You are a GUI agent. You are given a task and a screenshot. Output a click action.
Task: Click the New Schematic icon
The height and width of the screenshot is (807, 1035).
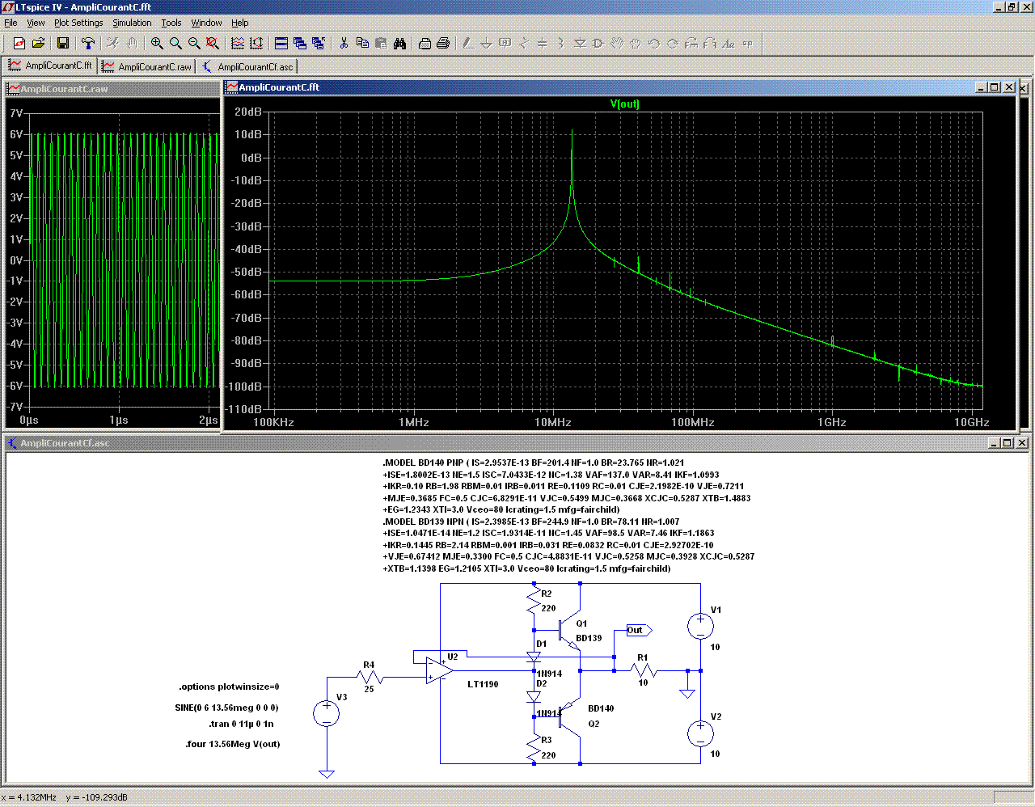19,44
